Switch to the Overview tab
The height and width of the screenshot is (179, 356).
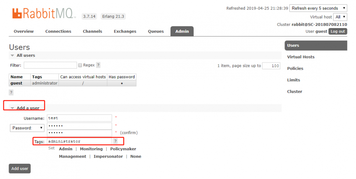point(23,31)
